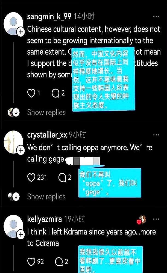Tap the down-arrow replier avatar below crystallier_xx
The width and height of the screenshot is (167, 273).
14,197
